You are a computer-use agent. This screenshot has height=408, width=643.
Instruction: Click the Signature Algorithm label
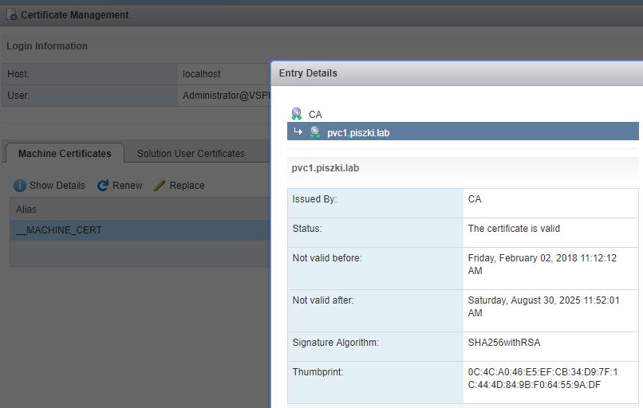335,343
